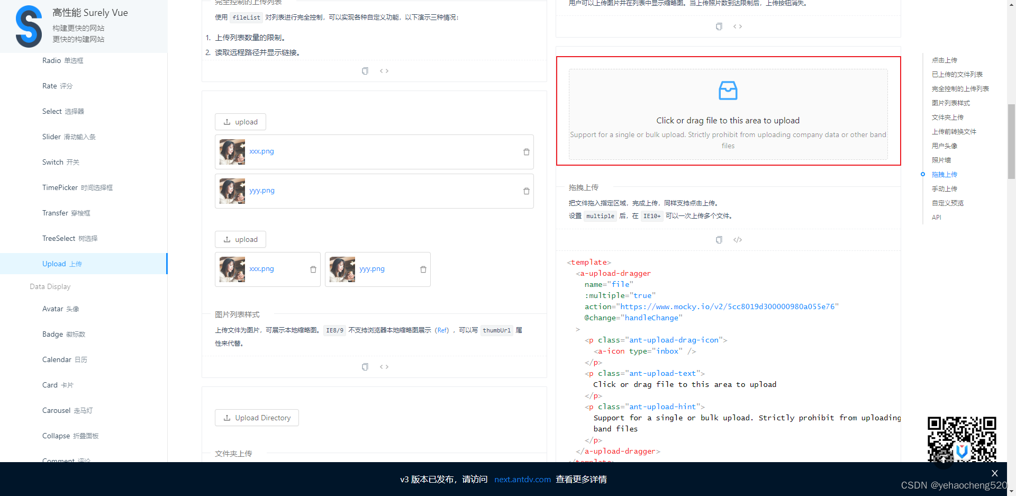The image size is (1016, 496).
Task: Delete uploaded file xxx.png using its trash icon
Action: pyautogui.click(x=526, y=152)
